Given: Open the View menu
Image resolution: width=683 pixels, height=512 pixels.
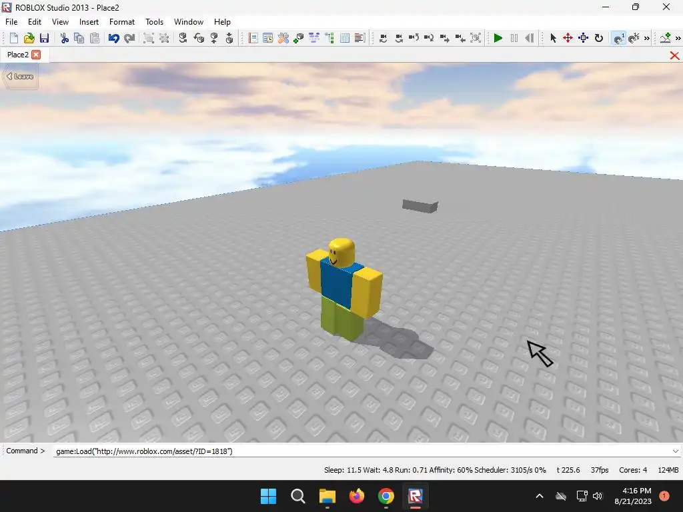Looking at the screenshot, I should [x=60, y=22].
